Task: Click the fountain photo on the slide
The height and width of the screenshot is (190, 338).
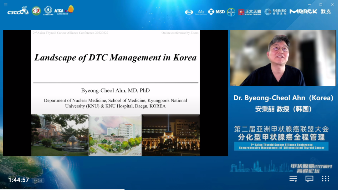Action: [59, 135]
